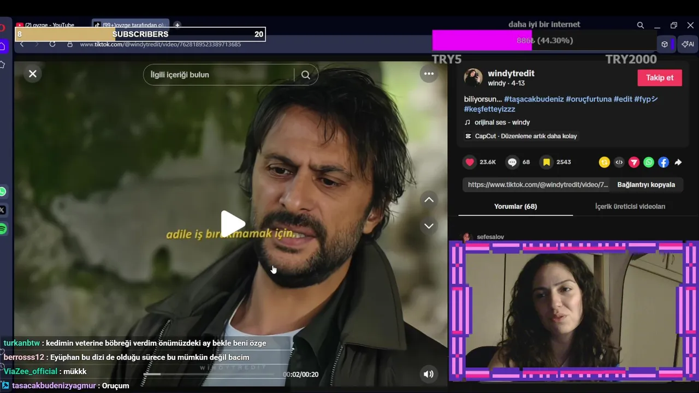Like the video with heart icon

[x=470, y=162]
